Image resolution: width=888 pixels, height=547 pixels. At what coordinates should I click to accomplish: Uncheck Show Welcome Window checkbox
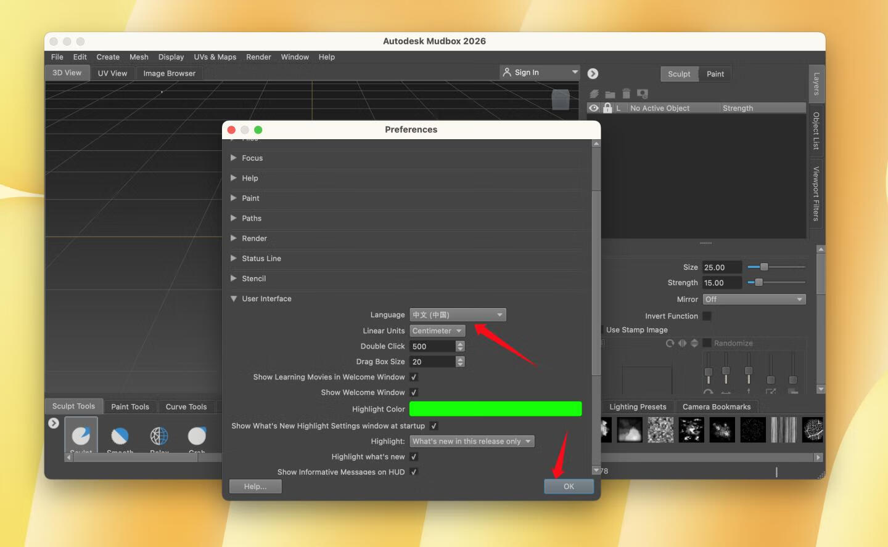[x=414, y=392]
